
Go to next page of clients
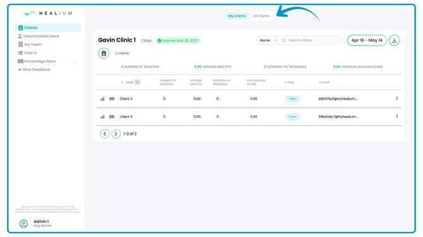tap(116, 134)
